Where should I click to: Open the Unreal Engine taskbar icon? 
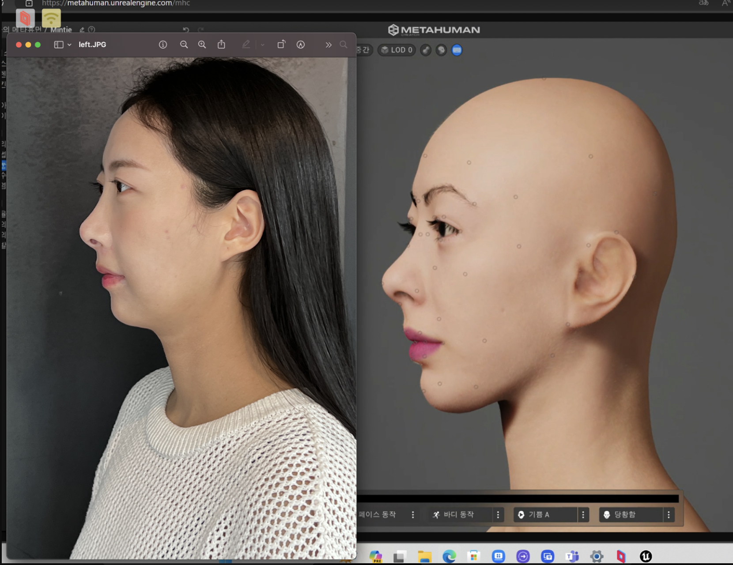646,556
